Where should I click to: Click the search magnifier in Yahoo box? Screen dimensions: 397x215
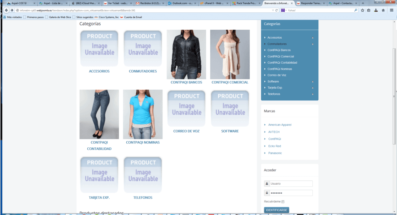pos(355,10)
